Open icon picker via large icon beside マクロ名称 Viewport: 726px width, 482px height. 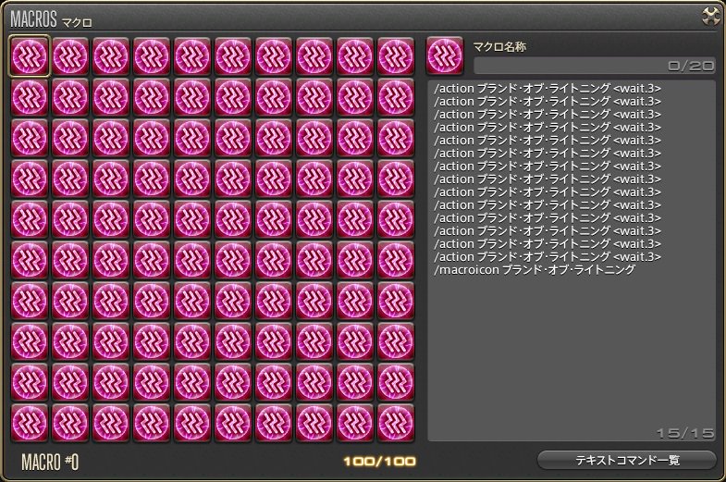point(445,56)
